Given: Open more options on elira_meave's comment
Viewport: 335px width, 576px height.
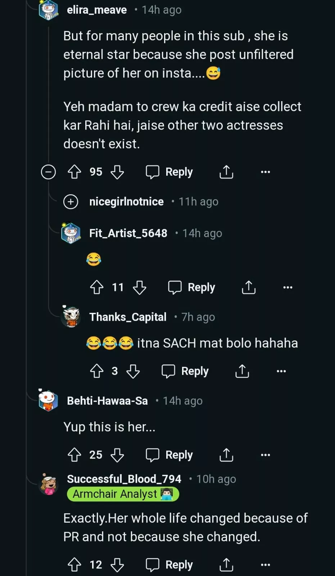Looking at the screenshot, I should 265,172.
